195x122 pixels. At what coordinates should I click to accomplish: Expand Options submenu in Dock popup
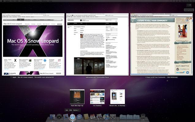tap(76, 110)
